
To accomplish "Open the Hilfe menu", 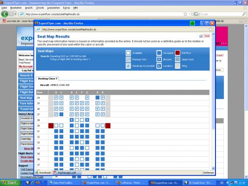I will (x=75, y=8).
